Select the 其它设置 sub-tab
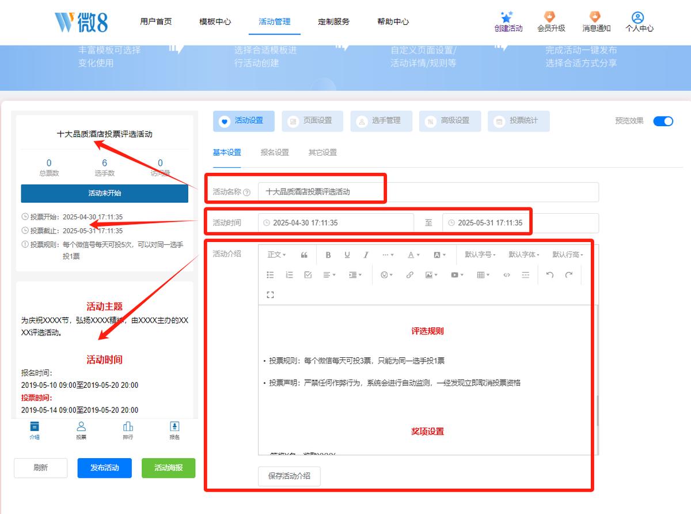 [x=322, y=153]
